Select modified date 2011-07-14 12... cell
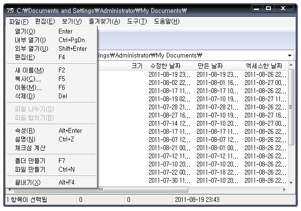The height and width of the screenshot is (211, 301). (x=170, y=123)
